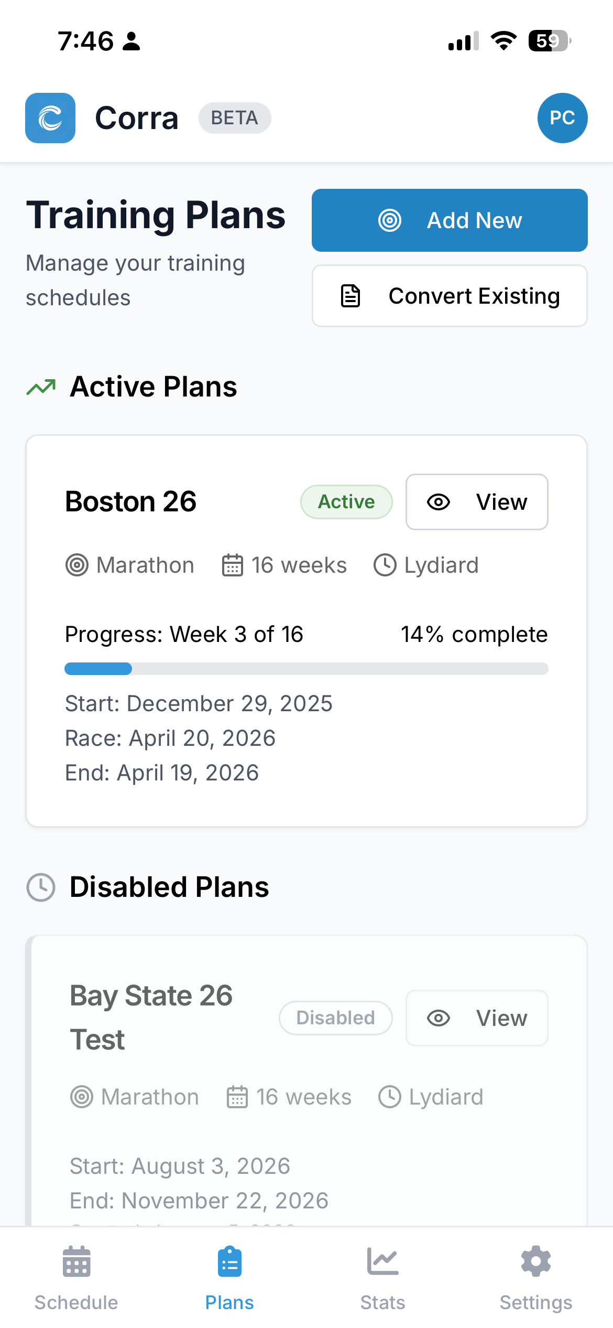Toggle the View eye icon for Bay State 26 Test
This screenshot has width=613, height=1328.
pos(439,1018)
